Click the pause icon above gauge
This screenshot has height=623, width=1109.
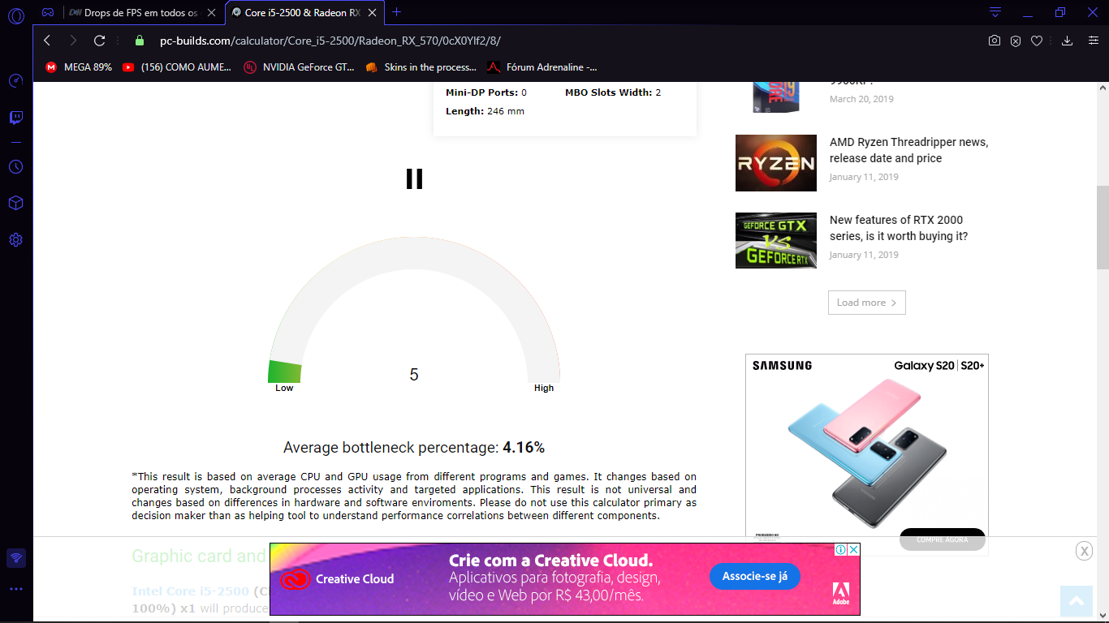pos(414,178)
